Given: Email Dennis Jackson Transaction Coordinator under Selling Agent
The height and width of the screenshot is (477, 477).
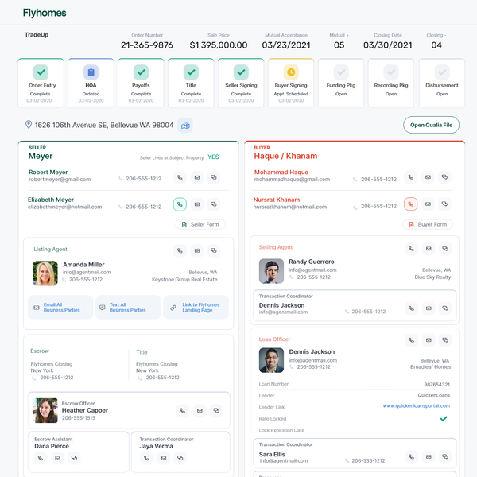Looking at the screenshot, I should coord(429,308).
